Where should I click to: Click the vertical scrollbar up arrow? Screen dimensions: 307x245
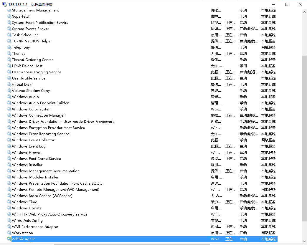coord(304,12)
